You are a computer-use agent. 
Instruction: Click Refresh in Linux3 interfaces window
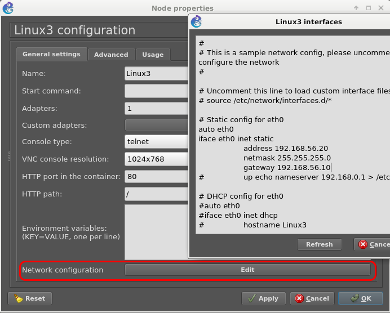pos(320,244)
